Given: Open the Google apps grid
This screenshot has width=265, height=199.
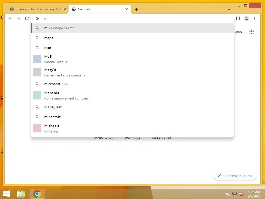Looking at the screenshot, I should pyautogui.click(x=252, y=31).
